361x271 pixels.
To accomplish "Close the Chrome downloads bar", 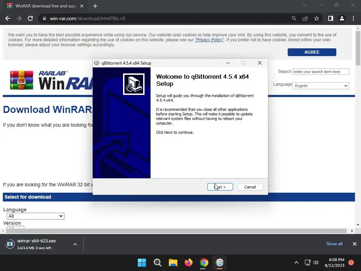I will click(x=355, y=244).
